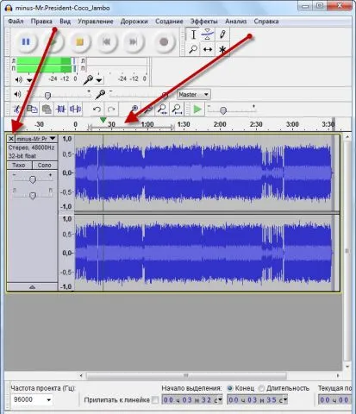The image size is (356, 414).
Task: Pause playback with the Pause button
Action: pyautogui.click(x=26, y=42)
